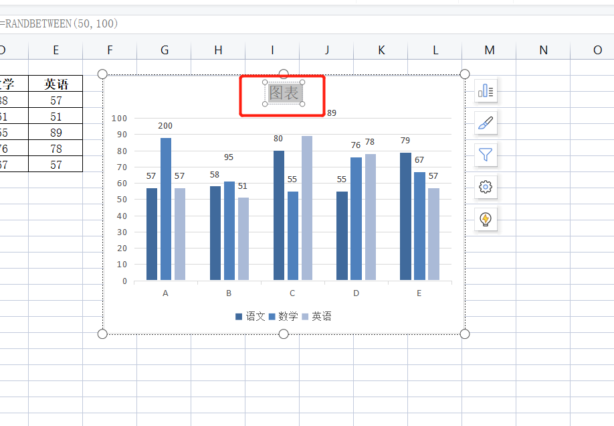Screen dimensions: 614x426
Task: Click the top-right chart resize handle
Action: (x=465, y=74)
